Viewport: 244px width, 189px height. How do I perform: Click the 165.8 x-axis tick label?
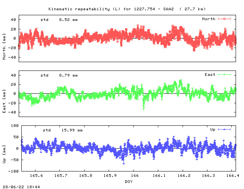click(x=85, y=175)
